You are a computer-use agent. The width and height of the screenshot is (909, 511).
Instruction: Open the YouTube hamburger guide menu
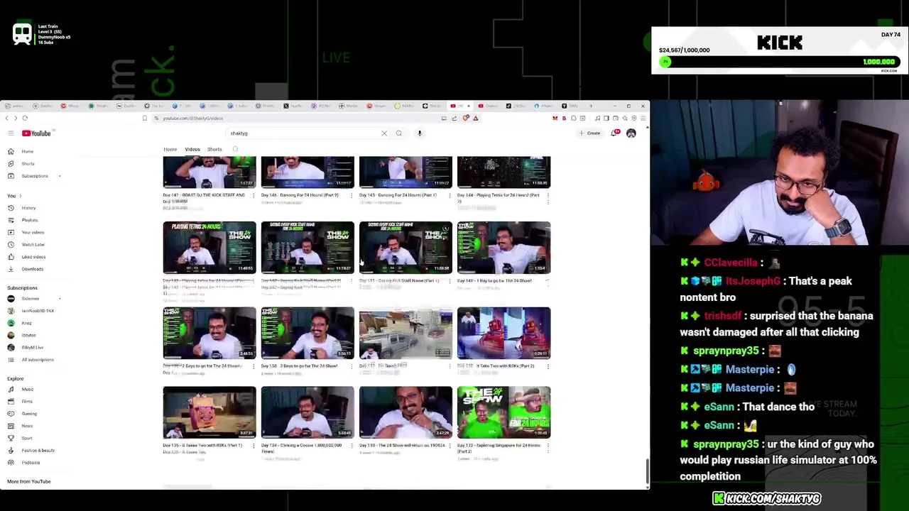(11, 133)
